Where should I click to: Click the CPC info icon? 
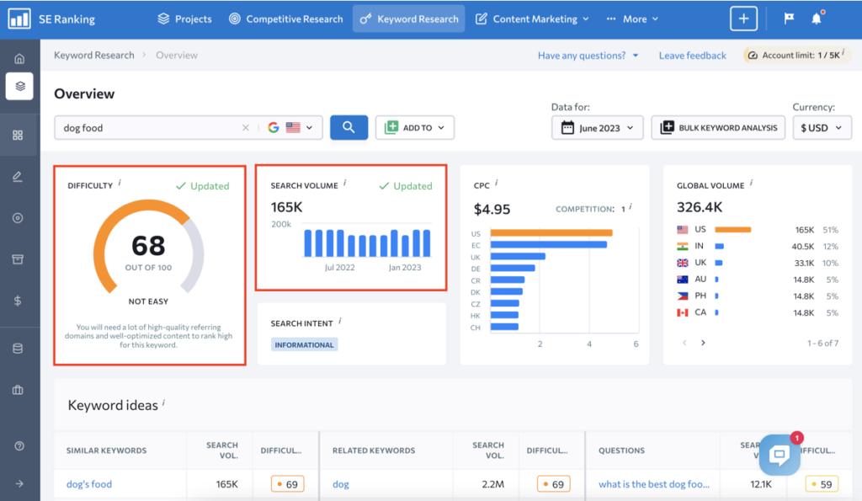tap(497, 183)
